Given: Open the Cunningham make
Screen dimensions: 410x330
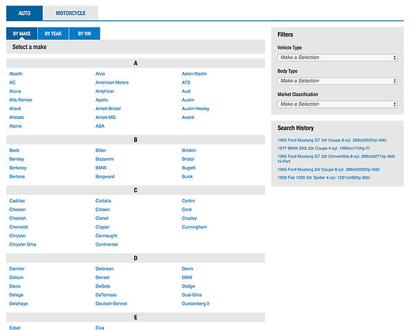Looking at the screenshot, I should [x=194, y=227].
